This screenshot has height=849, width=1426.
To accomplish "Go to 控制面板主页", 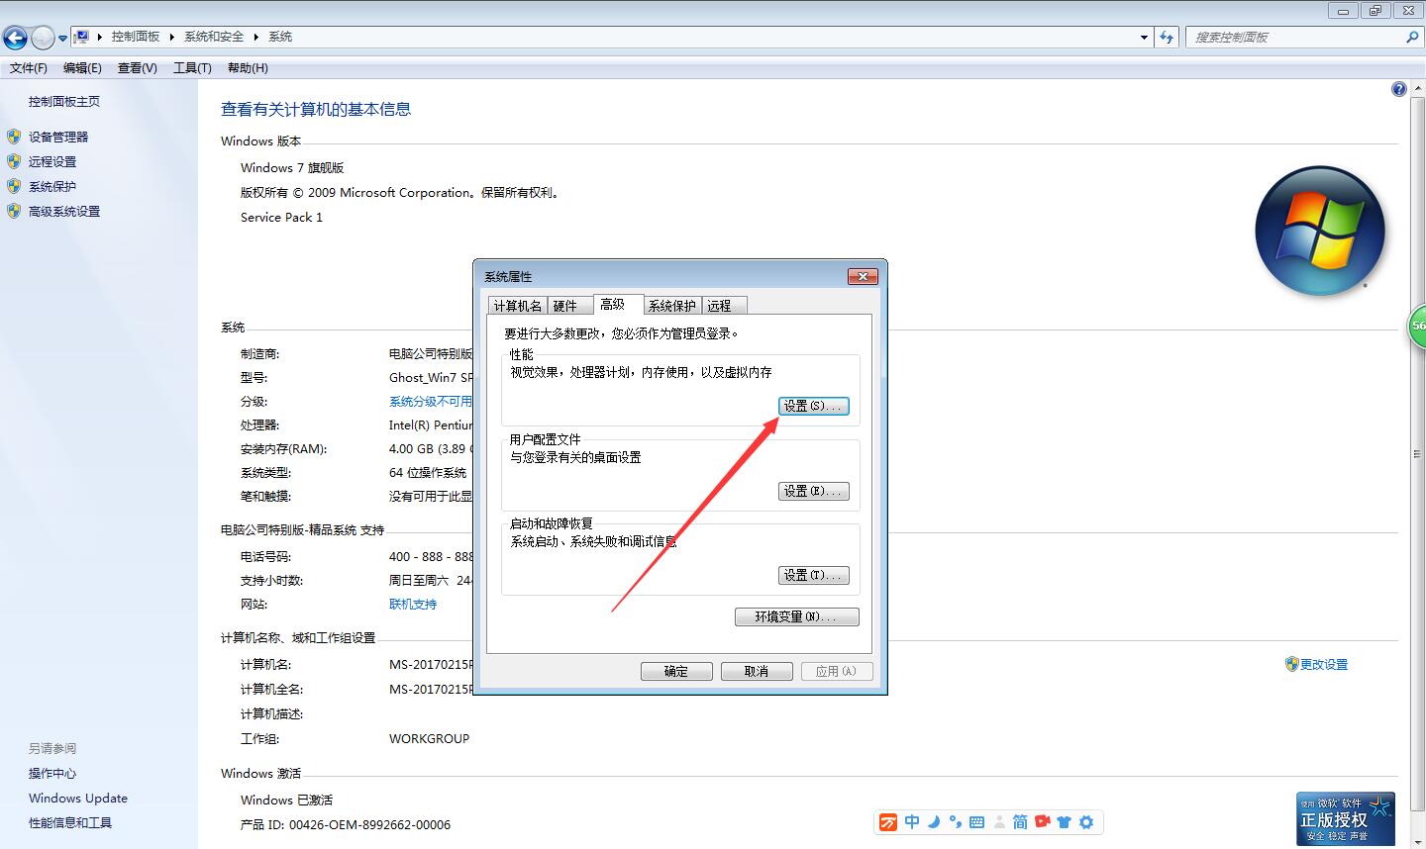I will pyautogui.click(x=64, y=102).
